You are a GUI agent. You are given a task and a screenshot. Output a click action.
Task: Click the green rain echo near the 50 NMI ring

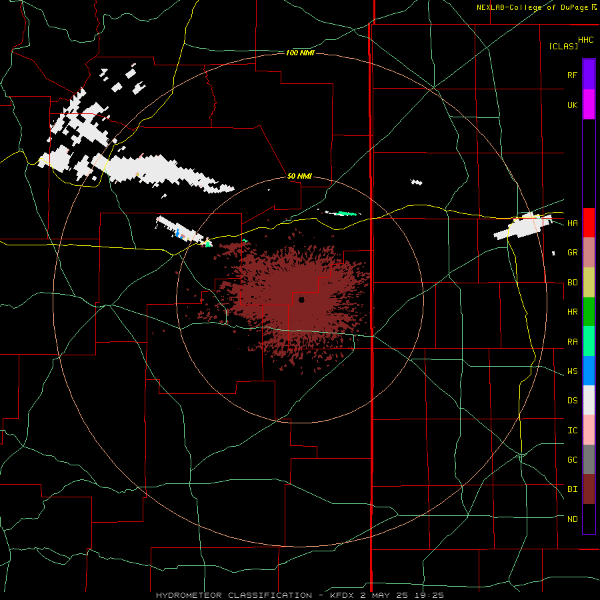(346, 213)
